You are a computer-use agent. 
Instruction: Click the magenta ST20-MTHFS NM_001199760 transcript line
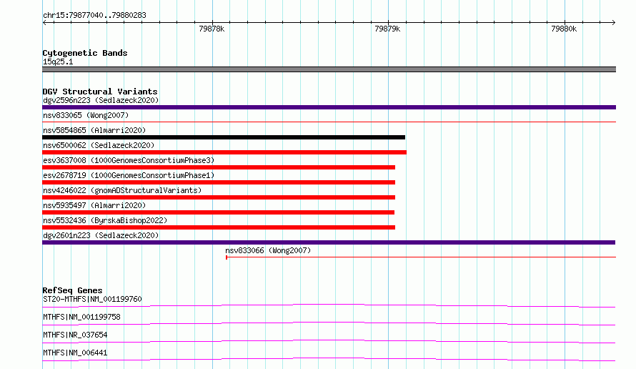click(x=329, y=305)
